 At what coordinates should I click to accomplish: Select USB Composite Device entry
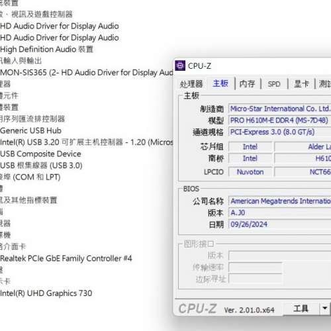tap(40, 154)
